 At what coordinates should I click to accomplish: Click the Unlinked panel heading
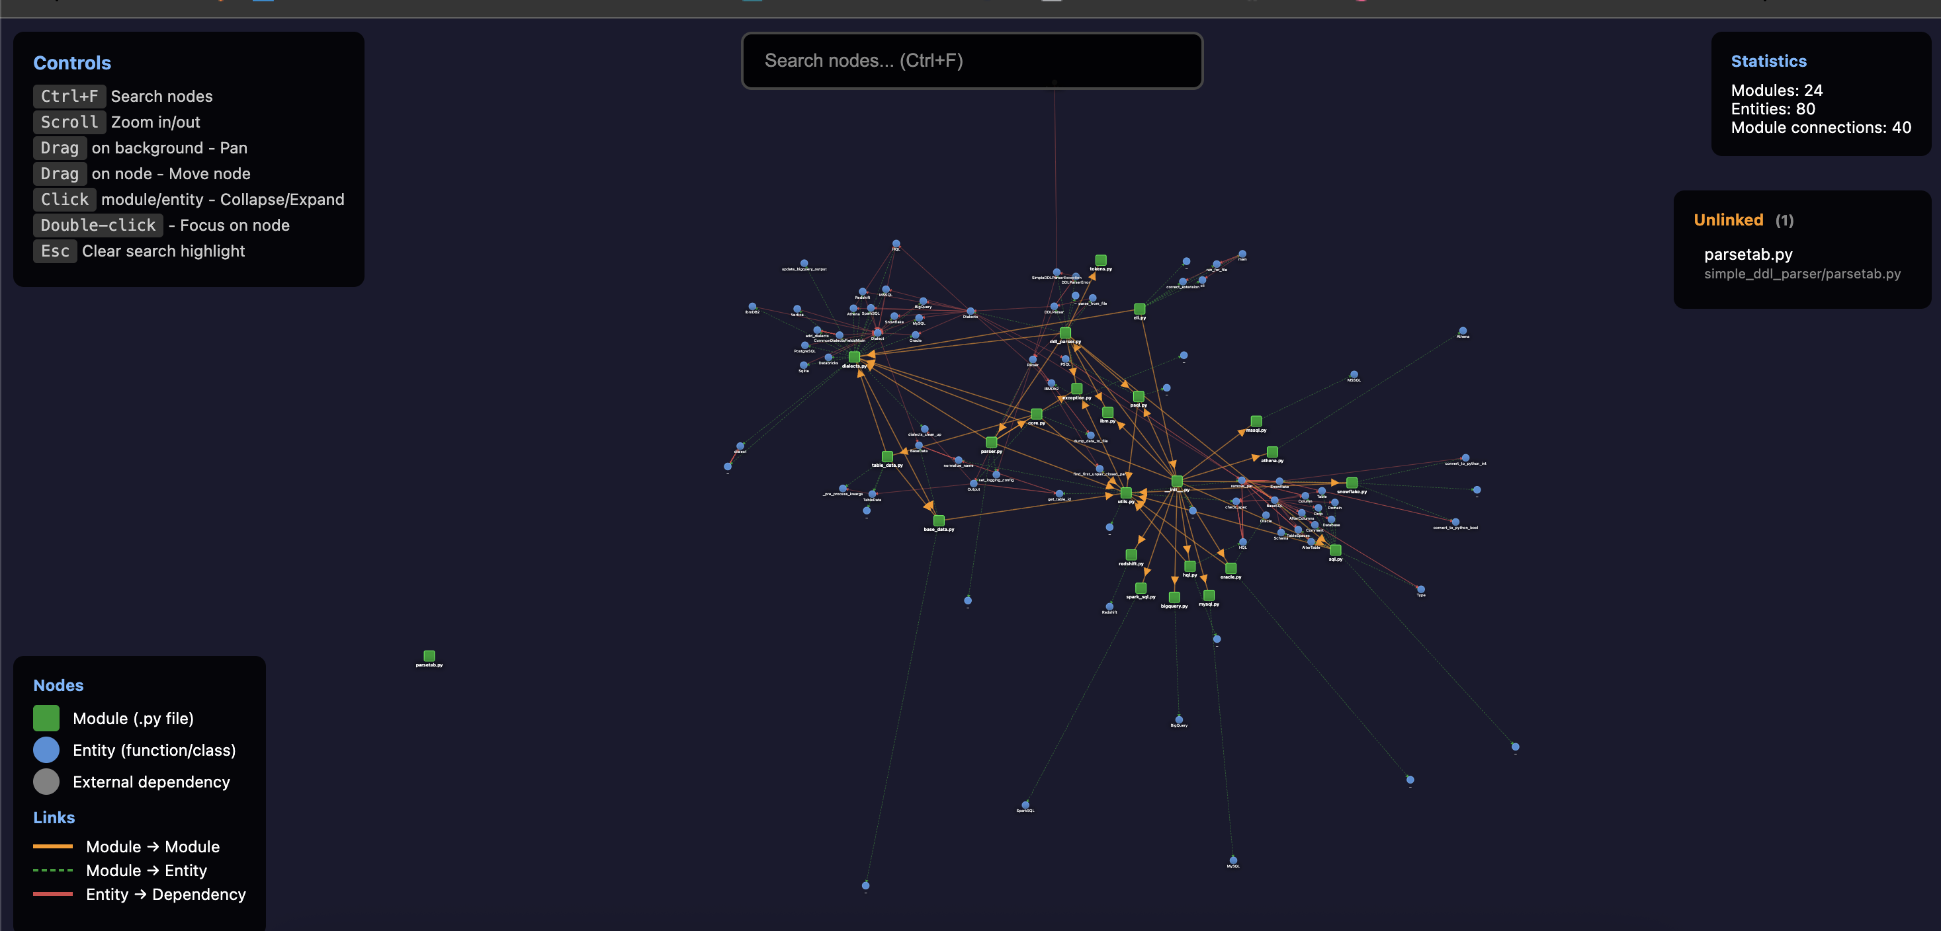tap(1728, 220)
